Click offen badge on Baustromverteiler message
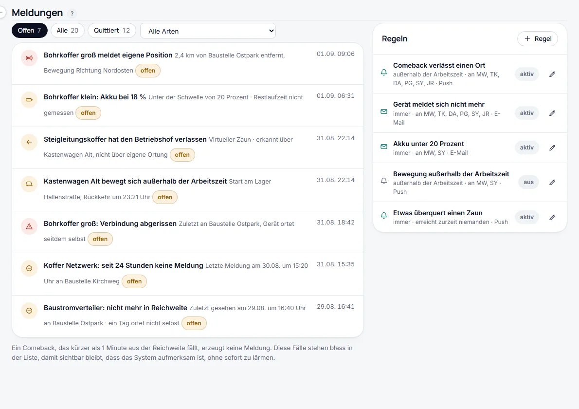Image resolution: width=579 pixels, height=409 pixels. (194, 323)
